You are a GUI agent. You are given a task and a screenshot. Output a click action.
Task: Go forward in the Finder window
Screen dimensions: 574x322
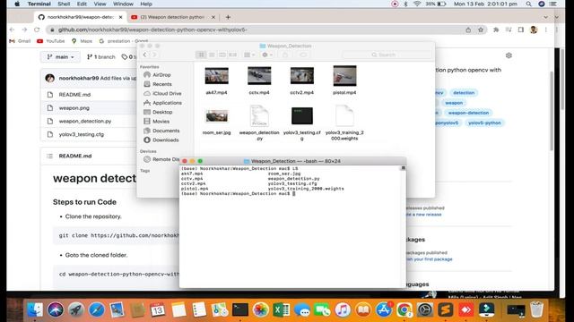click(x=154, y=55)
